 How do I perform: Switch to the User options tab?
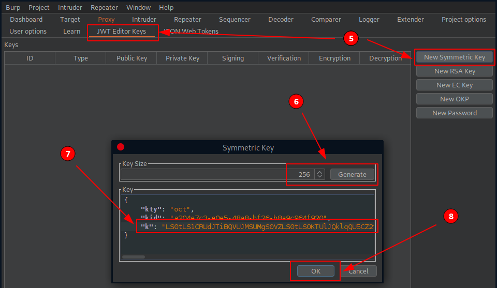28,32
